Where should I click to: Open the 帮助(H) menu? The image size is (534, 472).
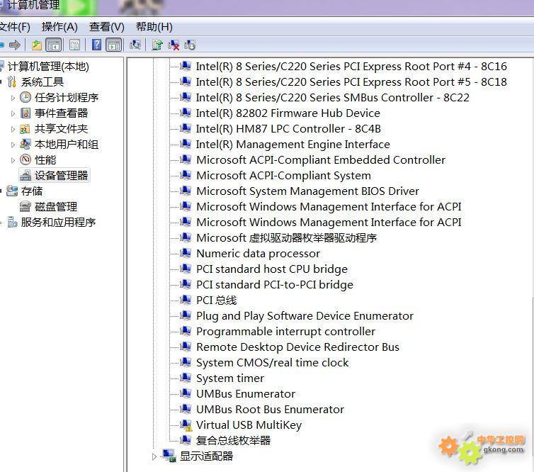point(154,27)
